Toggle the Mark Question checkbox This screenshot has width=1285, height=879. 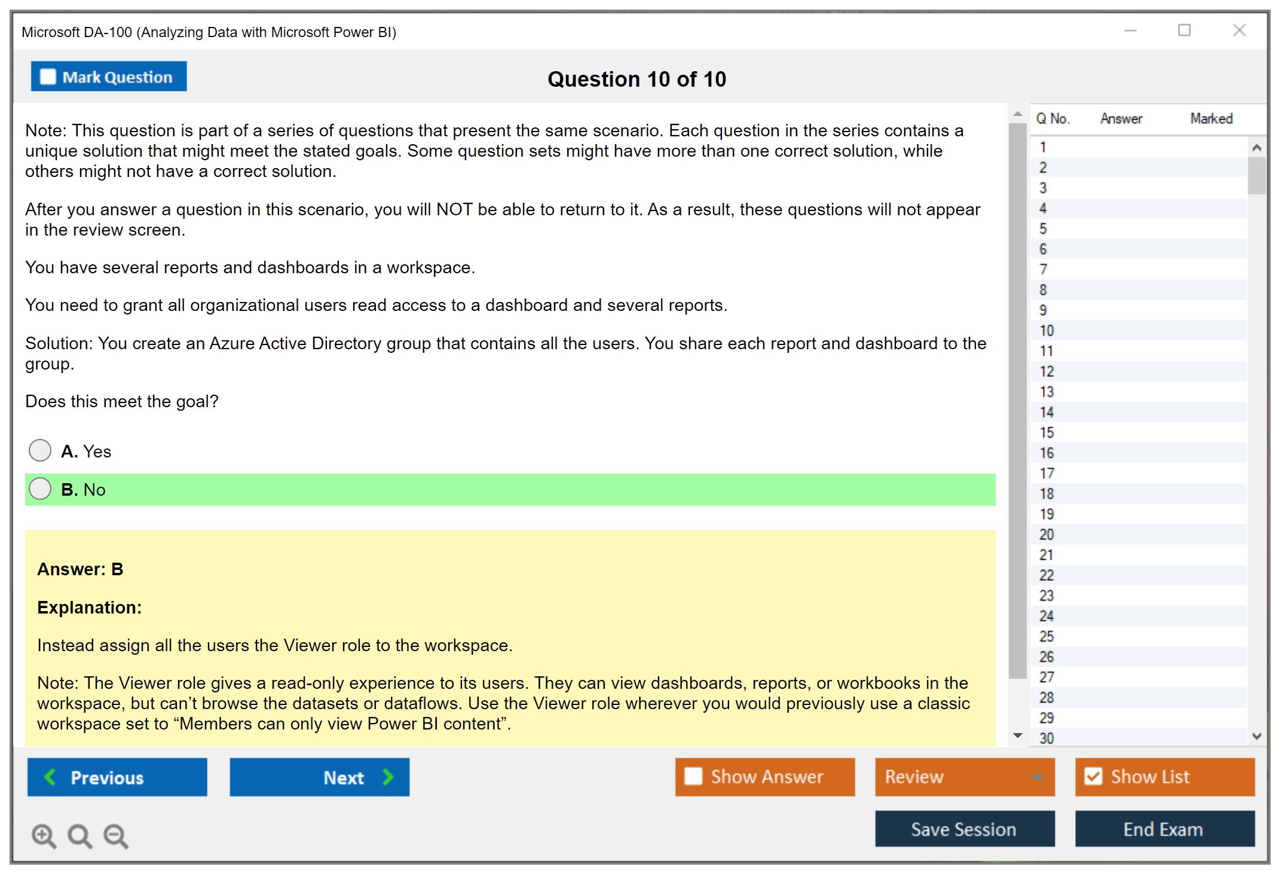coord(48,77)
